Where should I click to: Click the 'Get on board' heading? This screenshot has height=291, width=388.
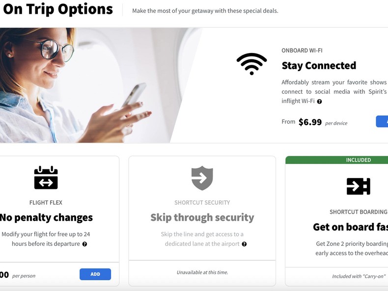coord(350,227)
